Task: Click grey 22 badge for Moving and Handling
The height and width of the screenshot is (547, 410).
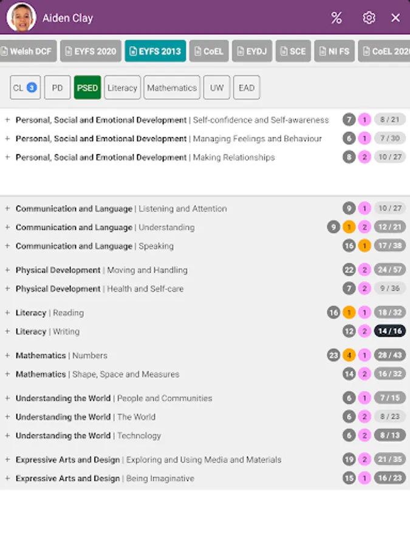Action: click(349, 270)
